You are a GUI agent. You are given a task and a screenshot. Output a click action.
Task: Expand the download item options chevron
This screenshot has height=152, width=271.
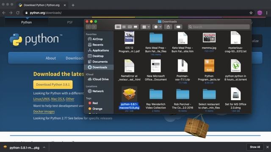(x=44, y=147)
